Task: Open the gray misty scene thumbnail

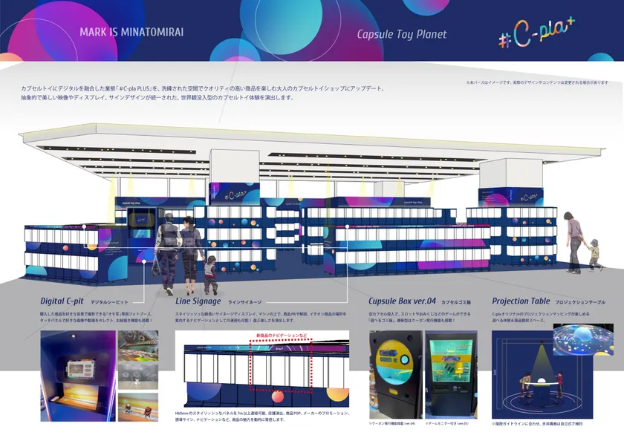Action: coord(138,376)
